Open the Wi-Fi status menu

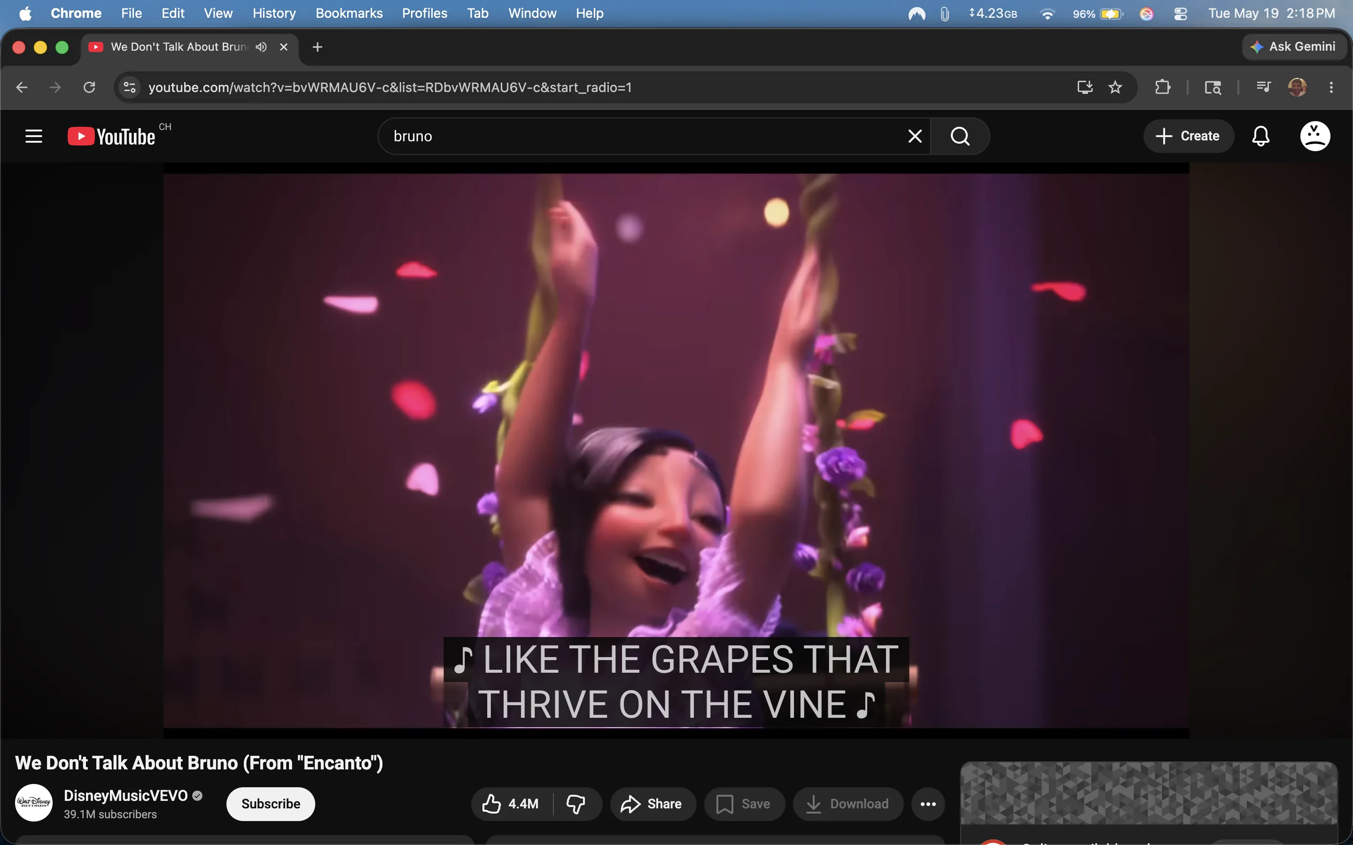pos(1048,14)
